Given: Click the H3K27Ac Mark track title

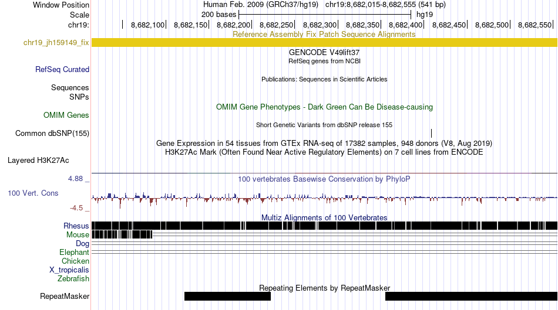Looking at the screenshot, I should 324,152.
